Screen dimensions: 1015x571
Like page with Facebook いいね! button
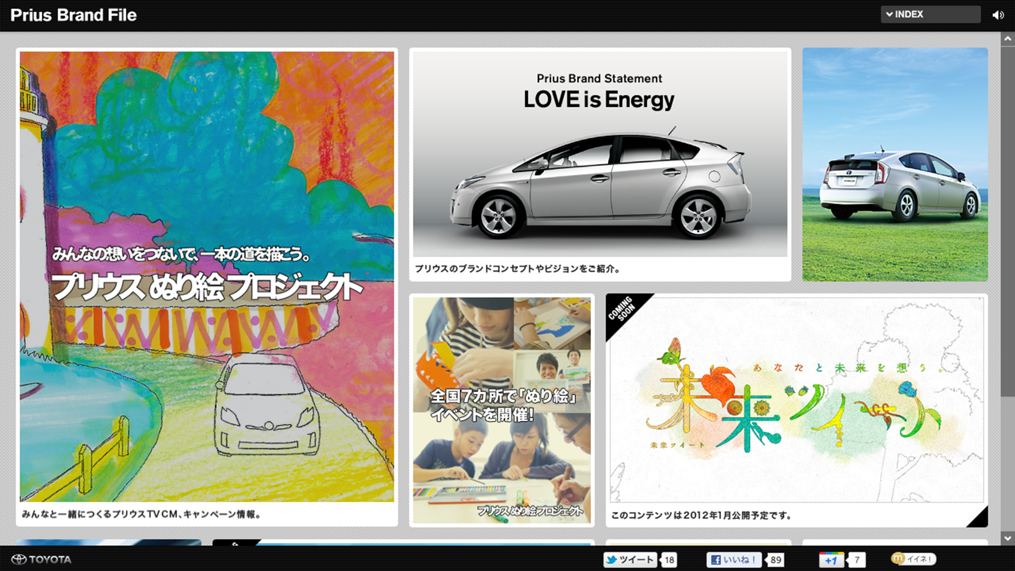pyautogui.click(x=734, y=560)
